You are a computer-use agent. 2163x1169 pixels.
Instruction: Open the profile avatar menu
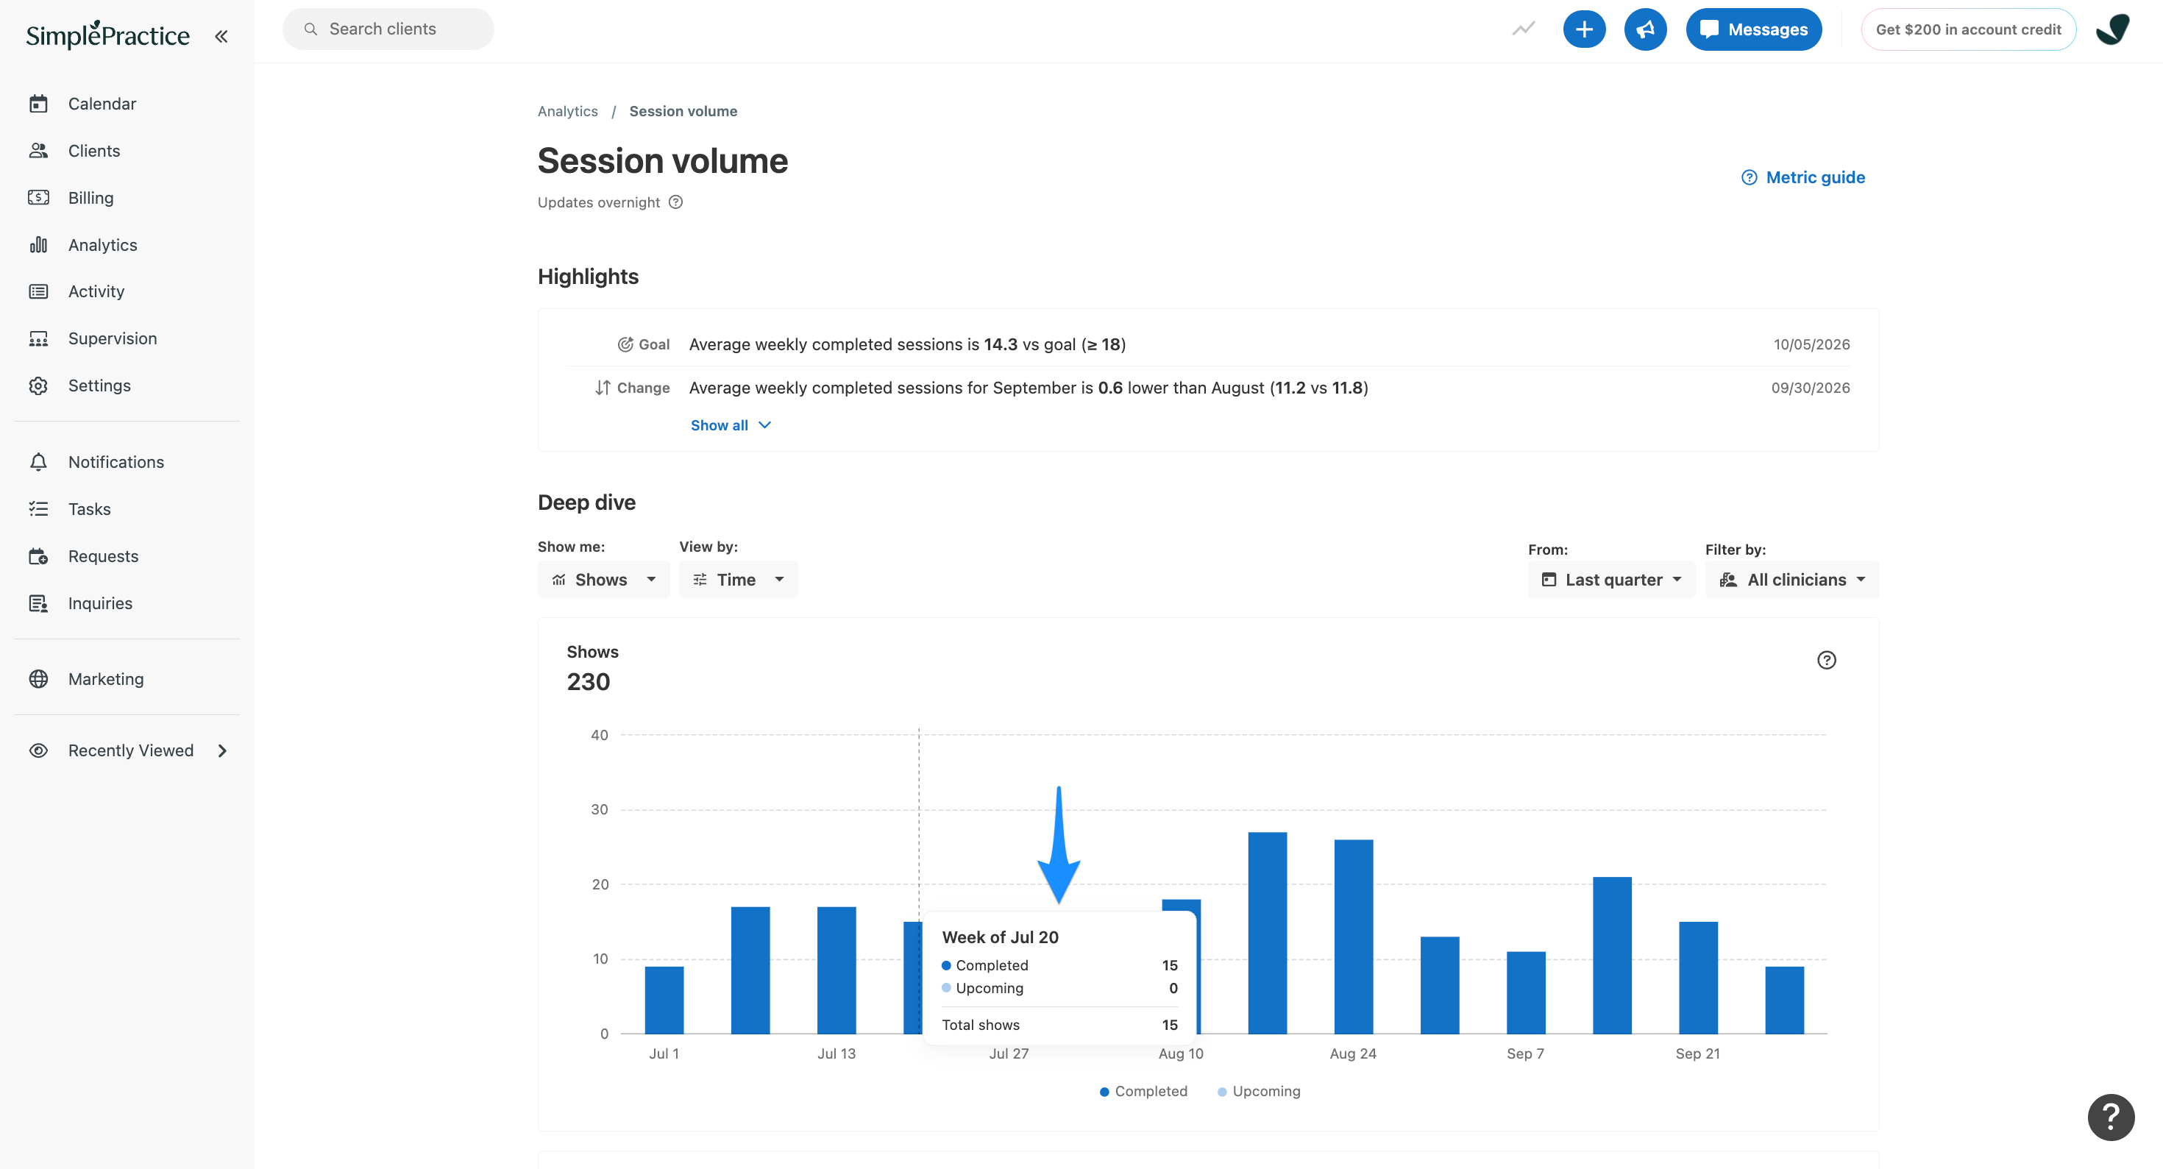pyautogui.click(x=2111, y=29)
